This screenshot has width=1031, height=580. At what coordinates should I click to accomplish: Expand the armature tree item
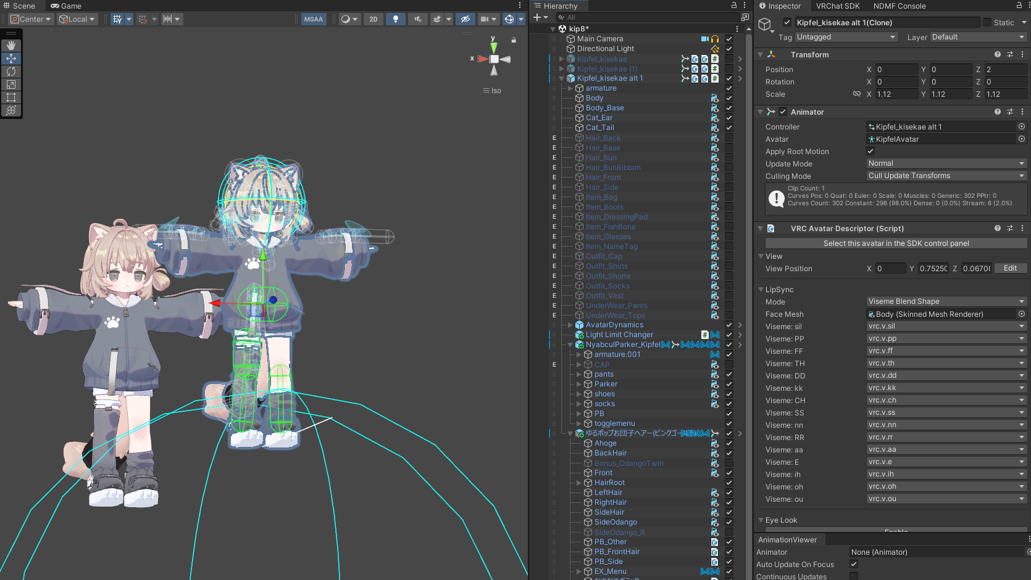[x=570, y=88]
